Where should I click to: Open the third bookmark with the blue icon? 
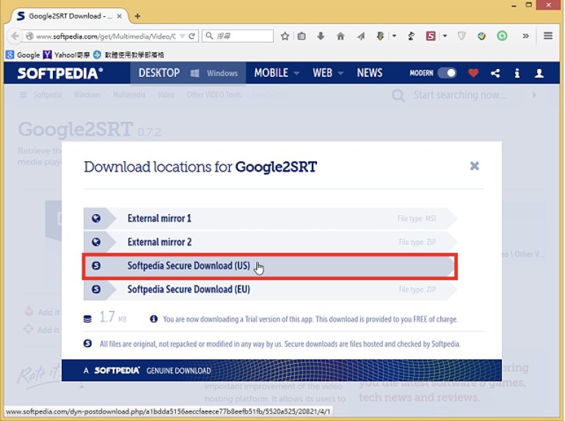pyautogui.click(x=128, y=55)
